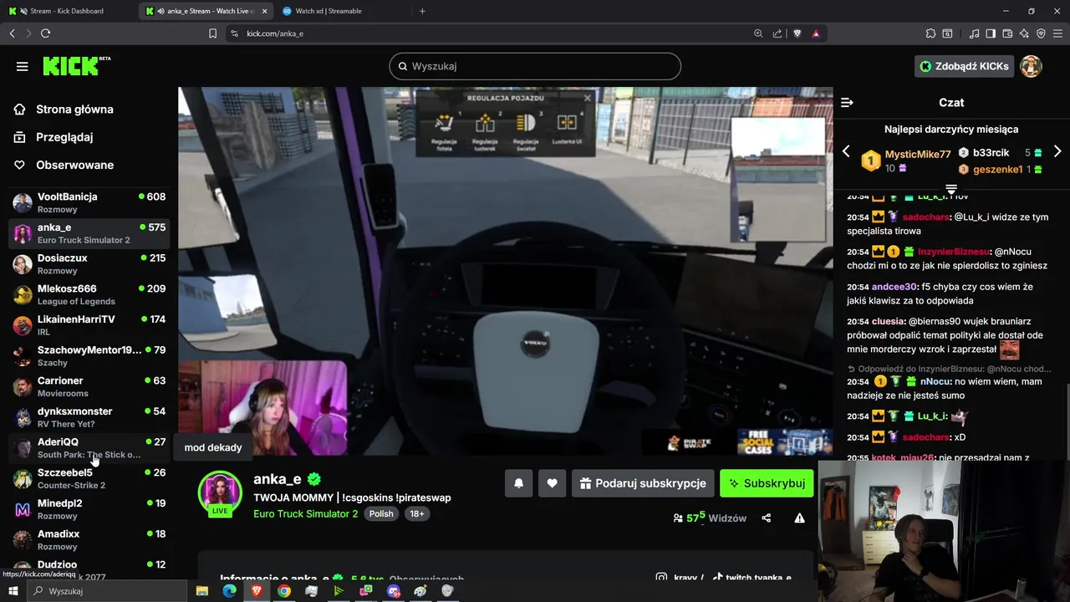The image size is (1070, 602).
Task: Click MysticMike77 top gifter name
Action: 918,155
